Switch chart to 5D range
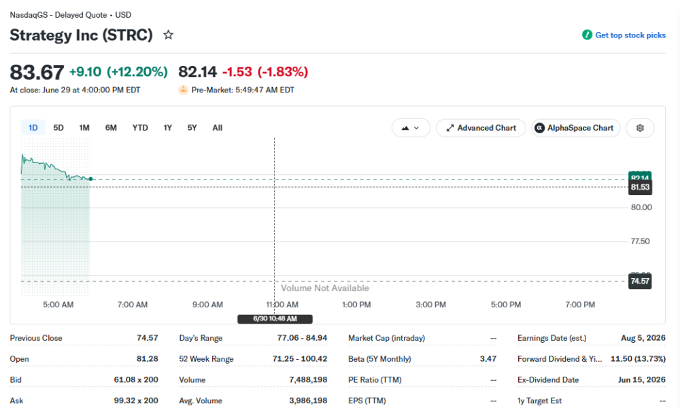Viewport: 680px width, 408px height. (x=58, y=128)
